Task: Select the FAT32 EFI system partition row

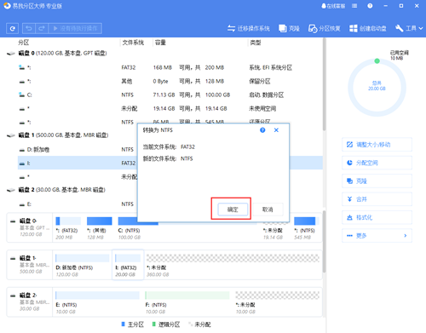Action: [x=170, y=67]
